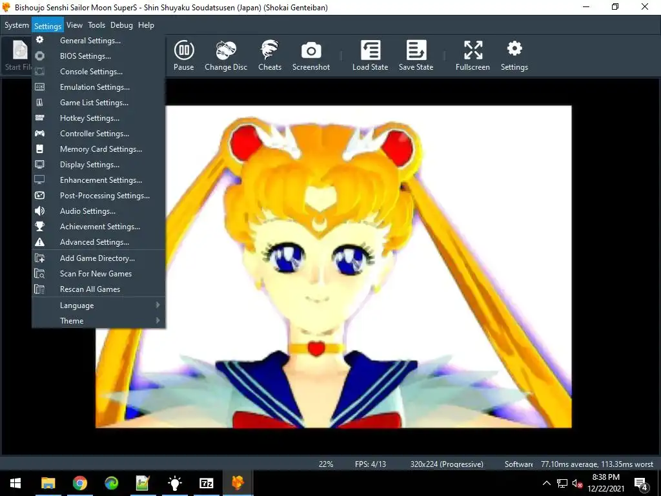Click the FPS: 4/13 status indicator
Screen dimensions: 661x496
pyautogui.click(x=370, y=464)
